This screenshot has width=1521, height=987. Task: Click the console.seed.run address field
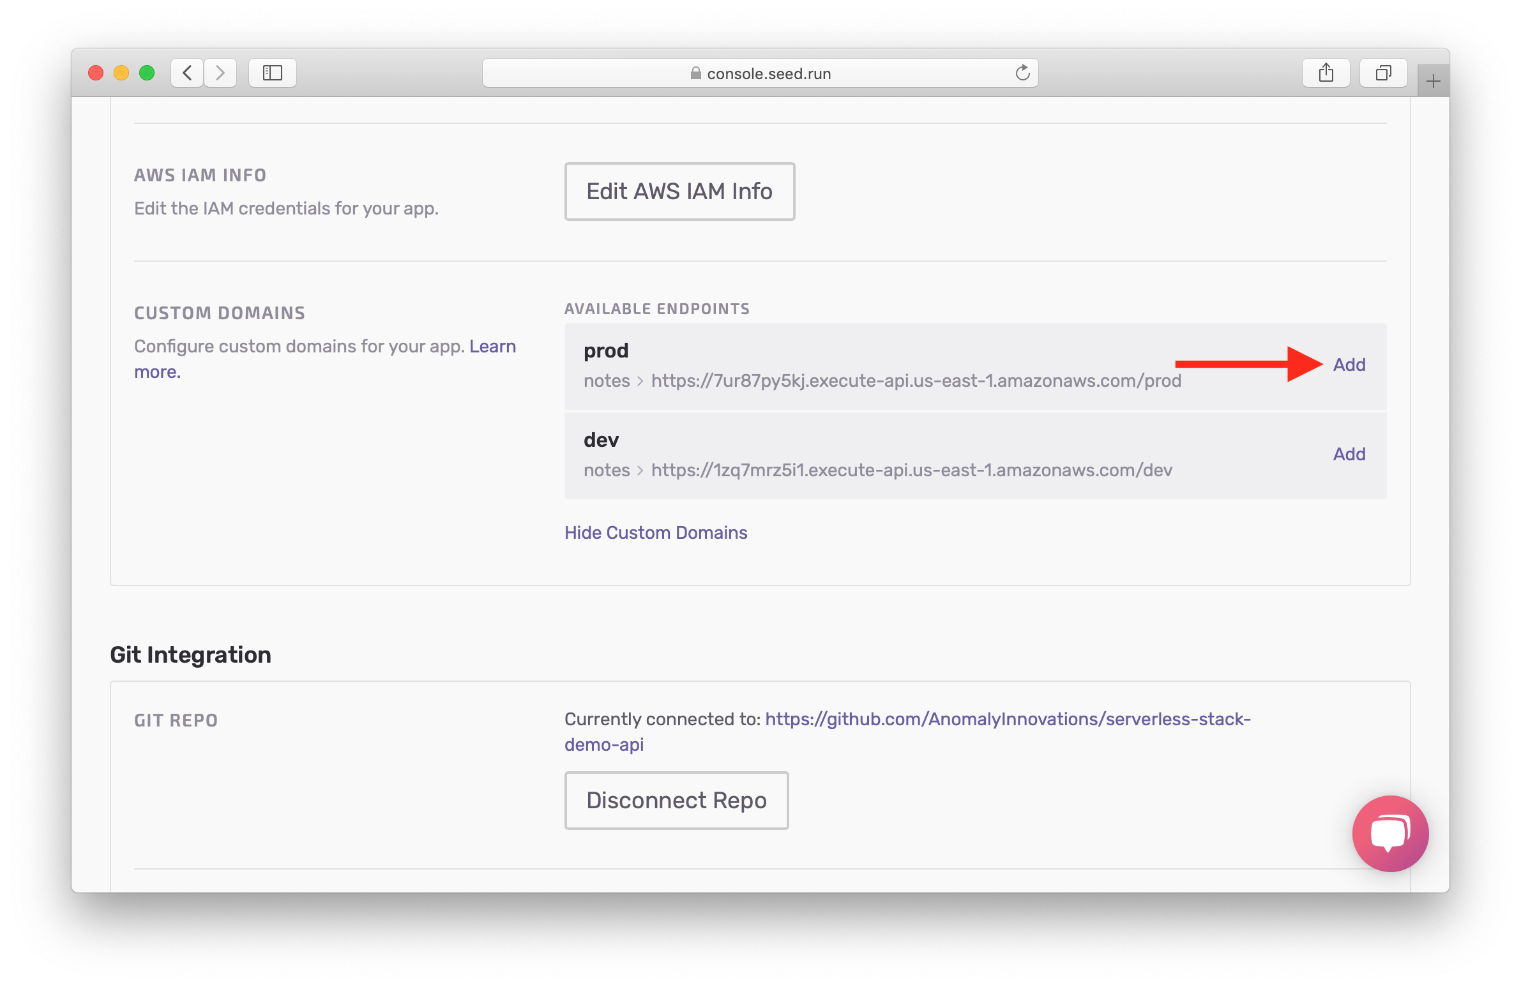point(768,73)
